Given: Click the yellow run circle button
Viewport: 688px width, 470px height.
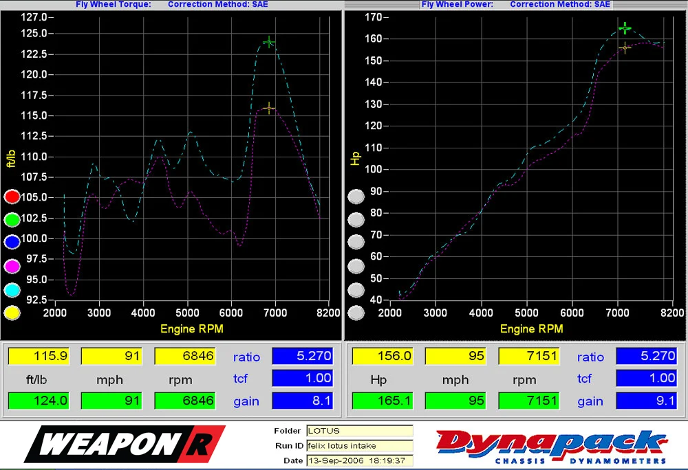Looking at the screenshot, I should coord(12,313).
